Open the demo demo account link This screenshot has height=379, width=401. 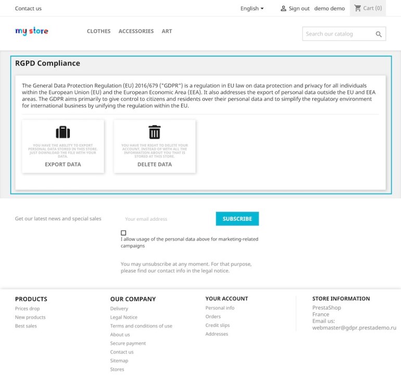pyautogui.click(x=329, y=8)
